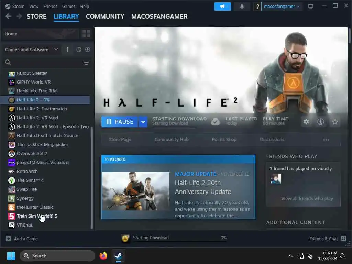Click the Overwatch 2 game icon
Viewport: 352px width, 264px height.
(12, 154)
